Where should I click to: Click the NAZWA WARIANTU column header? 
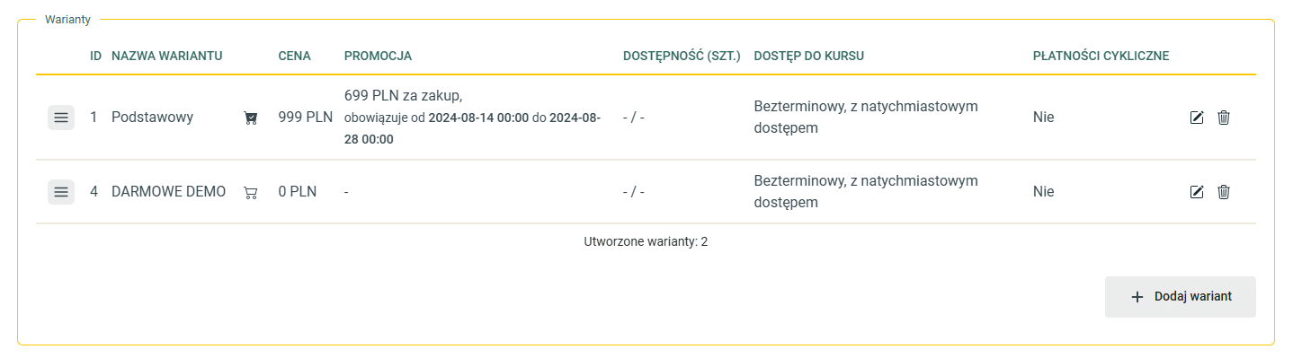pos(167,56)
